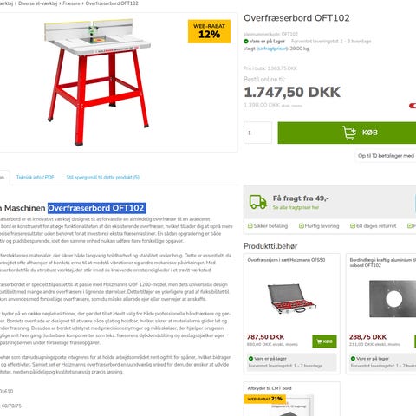The height and width of the screenshot is (416, 416).
Task: Click the Hurtig levering check icon
Action: point(302,226)
